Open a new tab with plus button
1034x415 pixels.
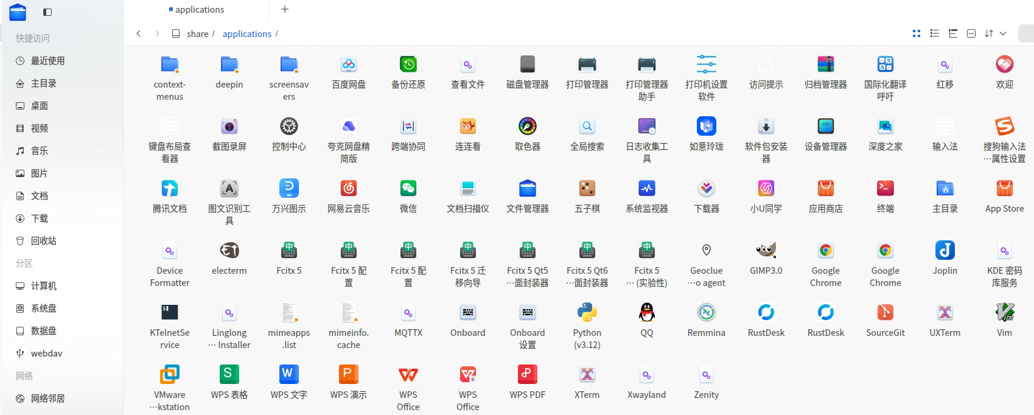coord(285,9)
